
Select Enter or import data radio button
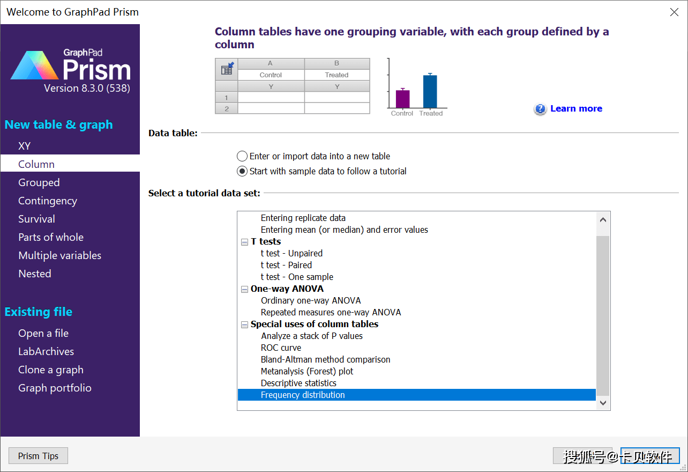242,156
